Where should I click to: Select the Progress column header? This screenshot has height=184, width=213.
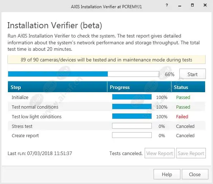pos(139,87)
